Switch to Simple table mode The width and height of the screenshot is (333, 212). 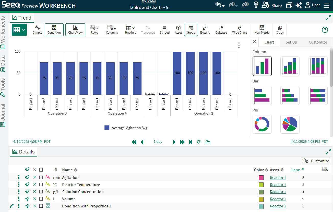coord(38,30)
